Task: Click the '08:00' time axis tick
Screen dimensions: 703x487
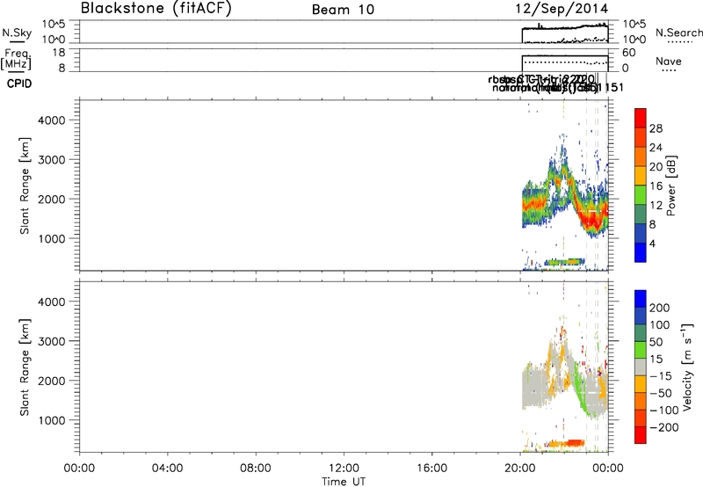Action: (256, 469)
